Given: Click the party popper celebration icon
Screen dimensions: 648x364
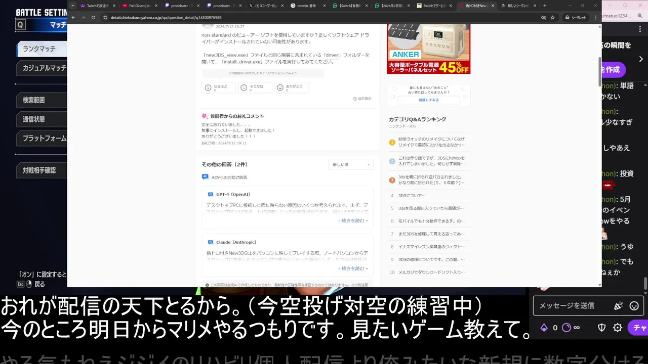Looking at the screenshot, I should [618, 306].
